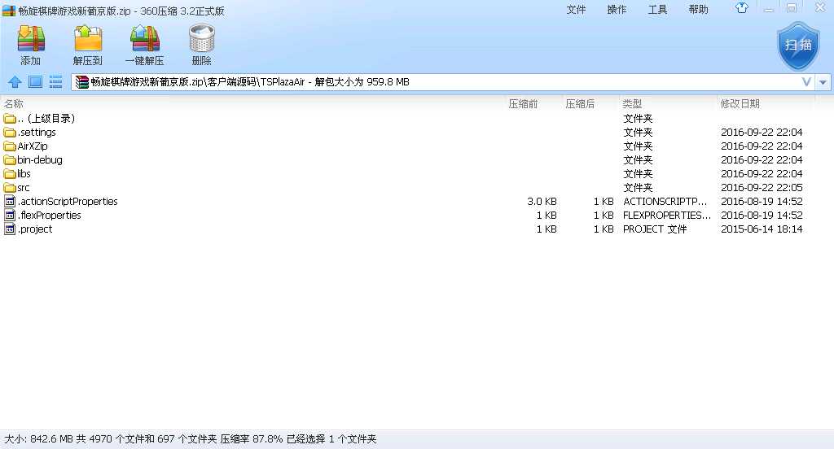Click the 扫描 scan shield button

[798, 46]
